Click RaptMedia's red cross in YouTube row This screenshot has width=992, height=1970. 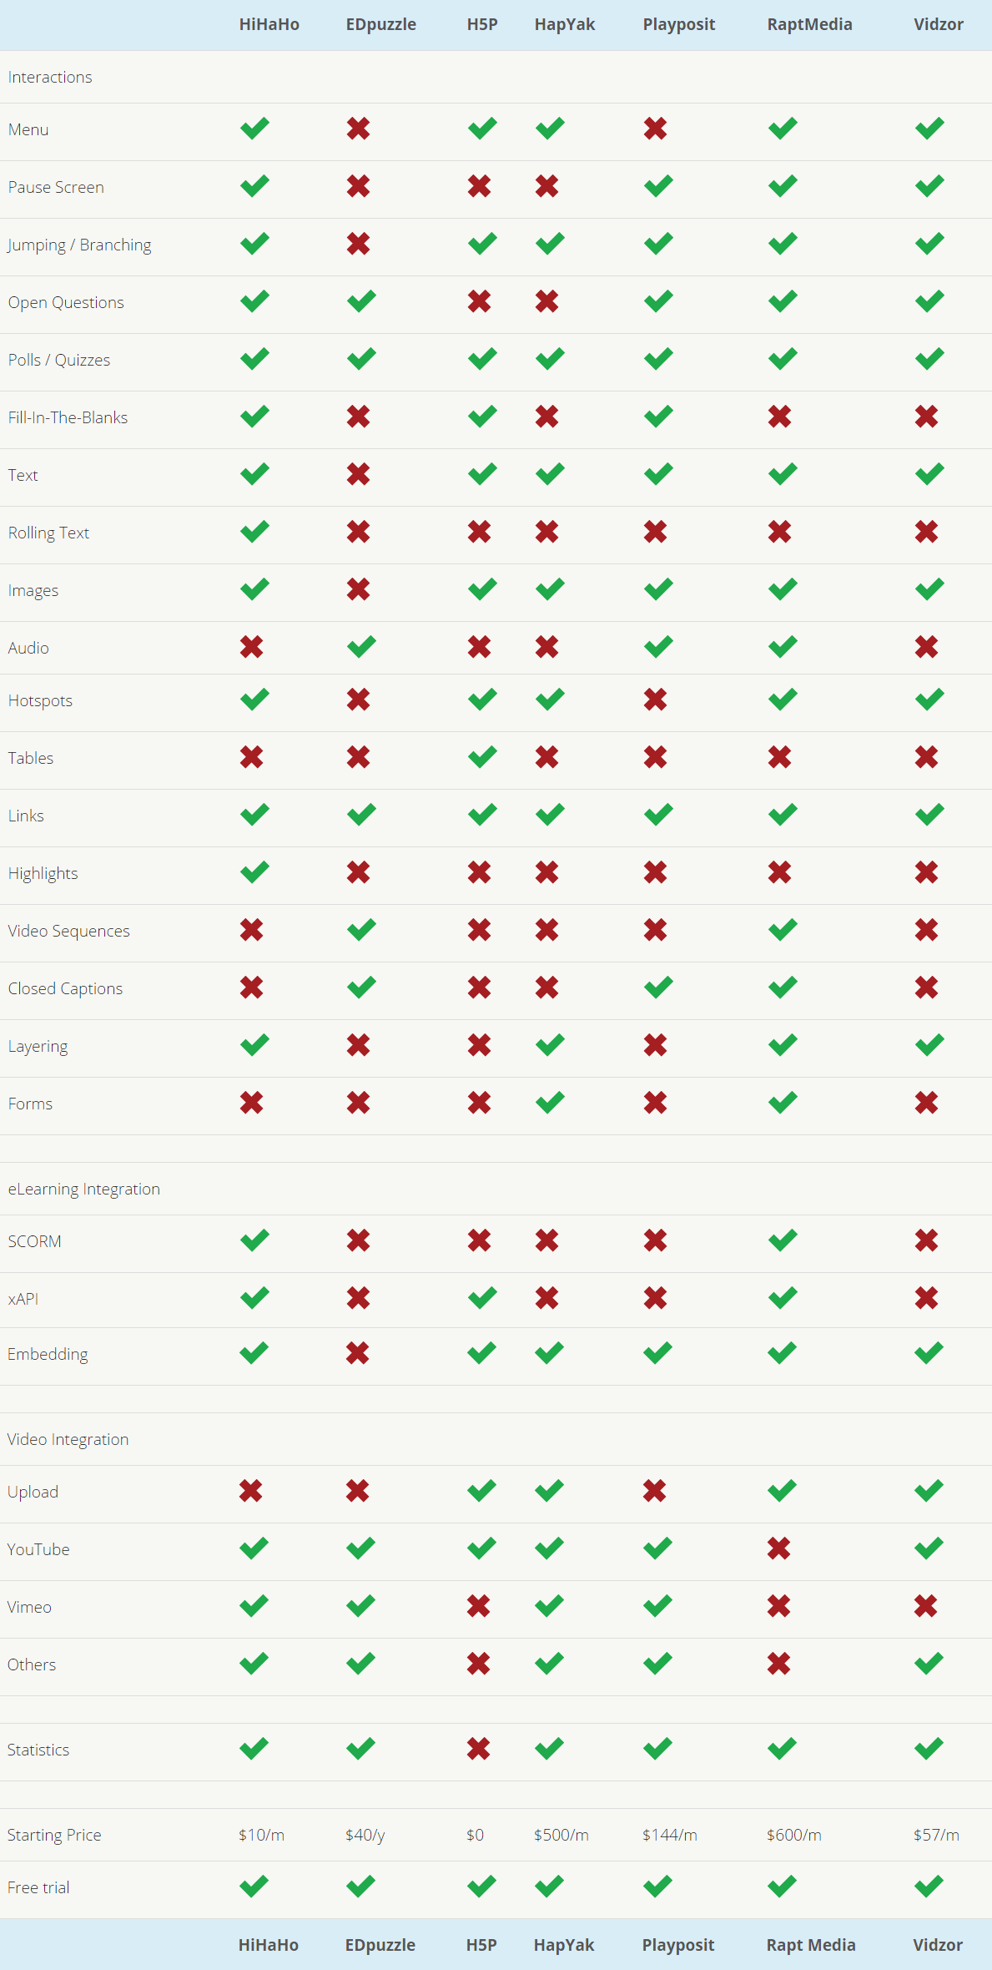pos(779,1548)
